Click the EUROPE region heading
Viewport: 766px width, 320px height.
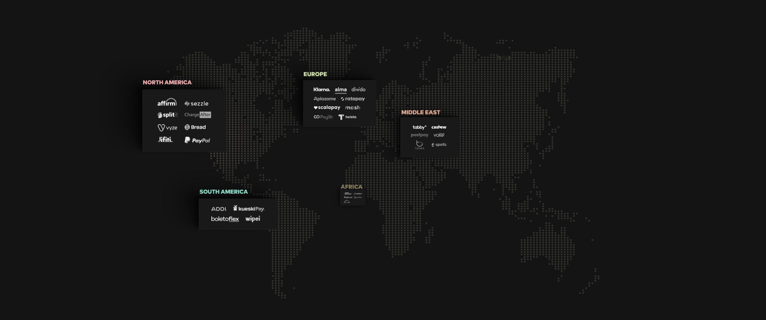315,74
